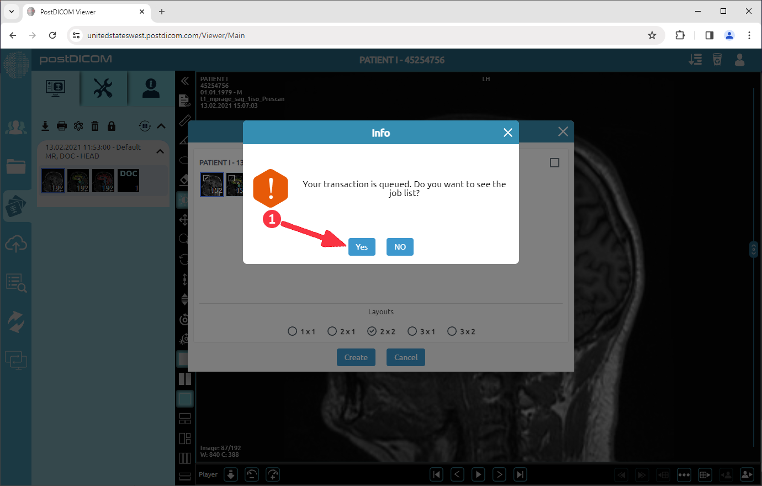
Task: Click the NO button in the Info dialog
Action: coord(399,247)
